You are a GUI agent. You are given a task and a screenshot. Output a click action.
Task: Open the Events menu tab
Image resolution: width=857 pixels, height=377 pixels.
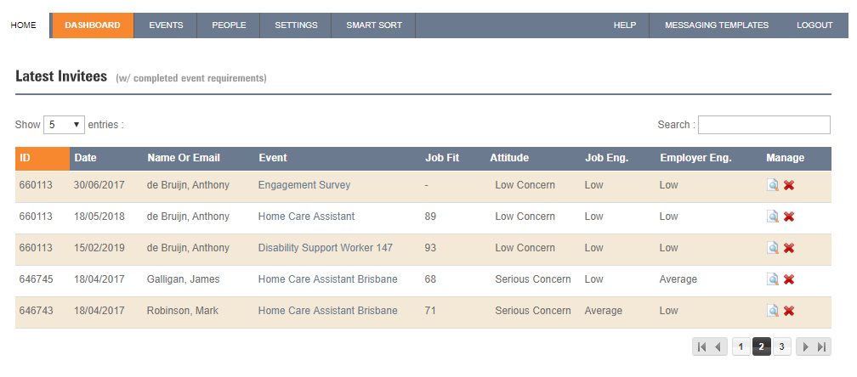click(x=166, y=25)
